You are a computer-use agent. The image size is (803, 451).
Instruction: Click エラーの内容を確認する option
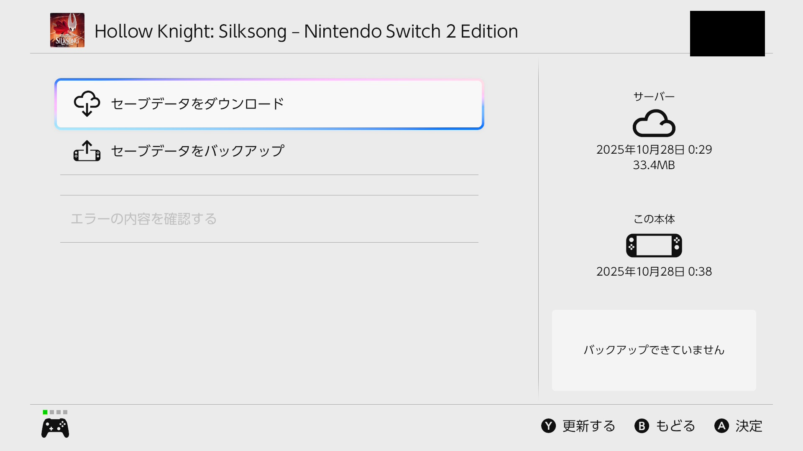click(x=144, y=219)
